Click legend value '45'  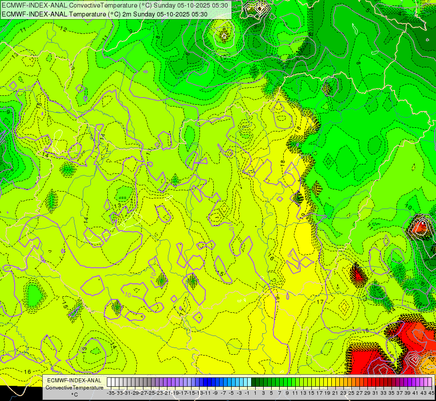click(x=431, y=393)
